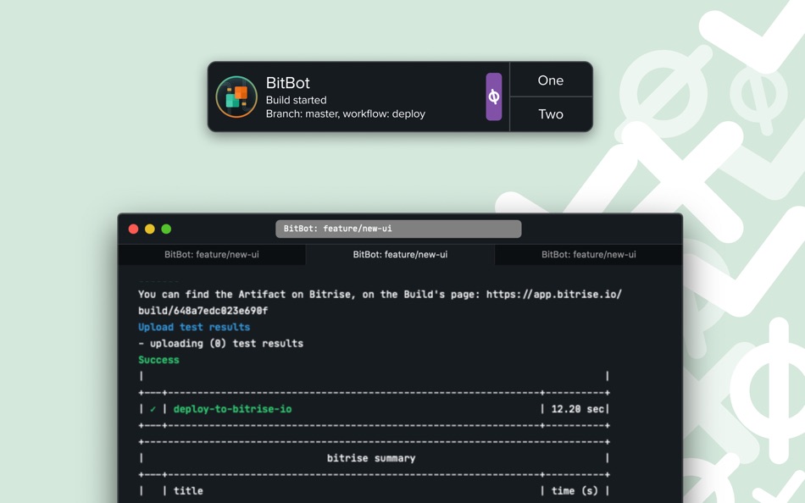Maximize terminal window with green button
This screenshot has width=805, height=503.
[166, 229]
